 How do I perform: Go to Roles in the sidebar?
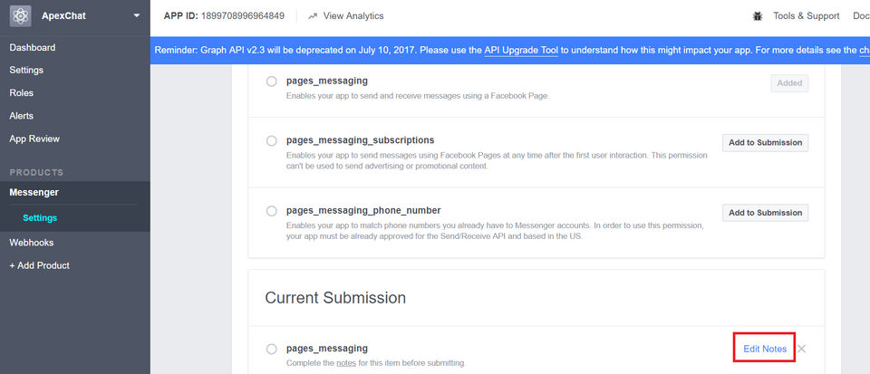pyautogui.click(x=22, y=92)
